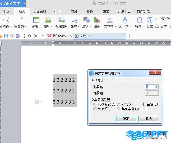Image resolution: width=171 pixels, height=143 pixels.
Task: Expand the 分隔符 dropdown arrow
Action: (x=11, y=26)
